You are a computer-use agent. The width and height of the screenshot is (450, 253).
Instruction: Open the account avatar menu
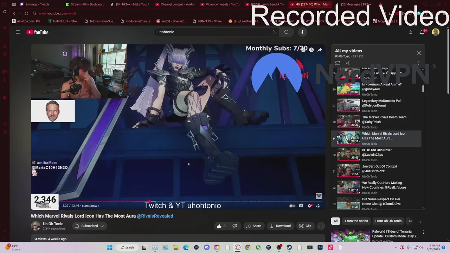(x=436, y=32)
